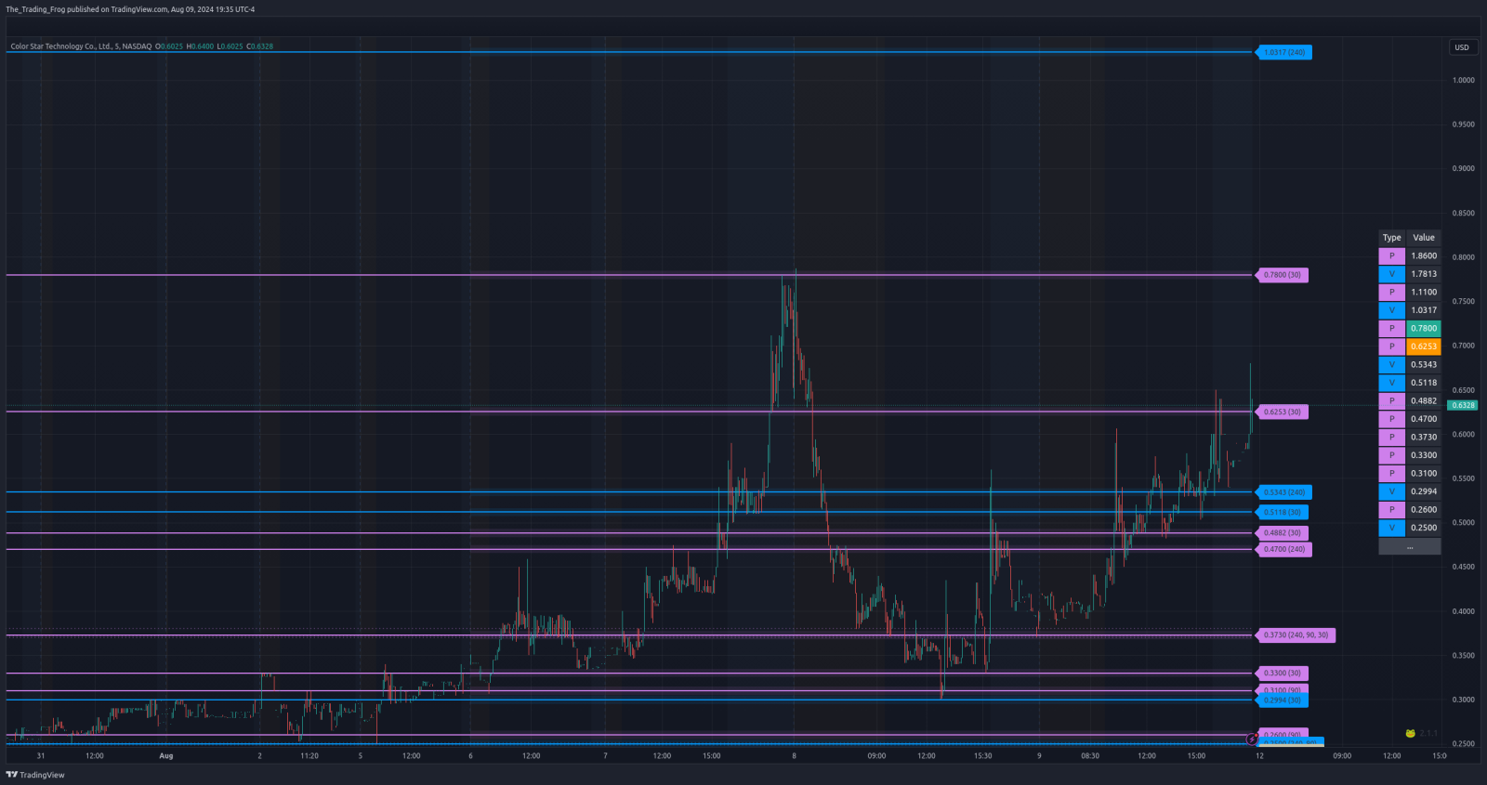Click the '15:30' time axis label
The image size is (1487, 785).
[x=982, y=756]
